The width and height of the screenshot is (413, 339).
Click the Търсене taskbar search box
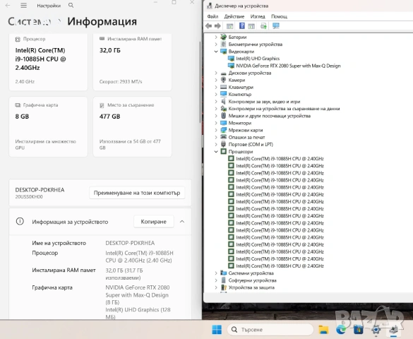[x=270, y=329]
